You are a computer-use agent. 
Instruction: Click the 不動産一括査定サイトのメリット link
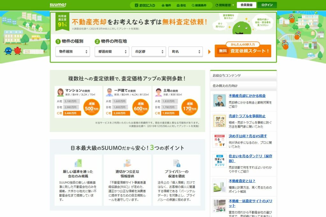click(x=250, y=201)
